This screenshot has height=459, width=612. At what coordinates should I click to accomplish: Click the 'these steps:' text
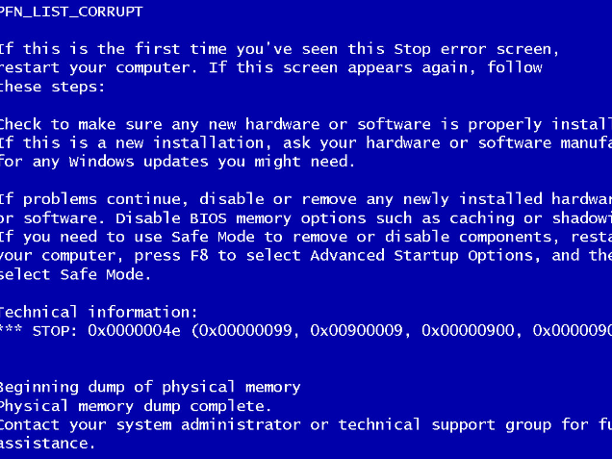52,87
